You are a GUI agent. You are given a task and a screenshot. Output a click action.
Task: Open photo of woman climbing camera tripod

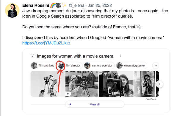[48, 84]
